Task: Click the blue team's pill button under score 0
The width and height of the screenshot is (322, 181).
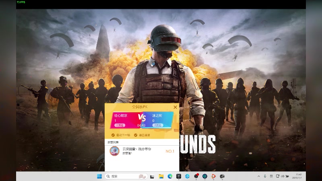Action: tap(158, 125)
